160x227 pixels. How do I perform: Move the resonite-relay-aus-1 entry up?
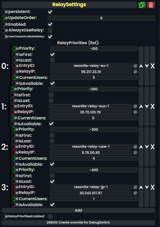(x=141, y=106)
